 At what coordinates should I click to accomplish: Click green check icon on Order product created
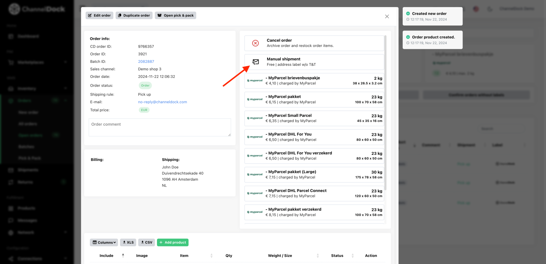[408, 37]
